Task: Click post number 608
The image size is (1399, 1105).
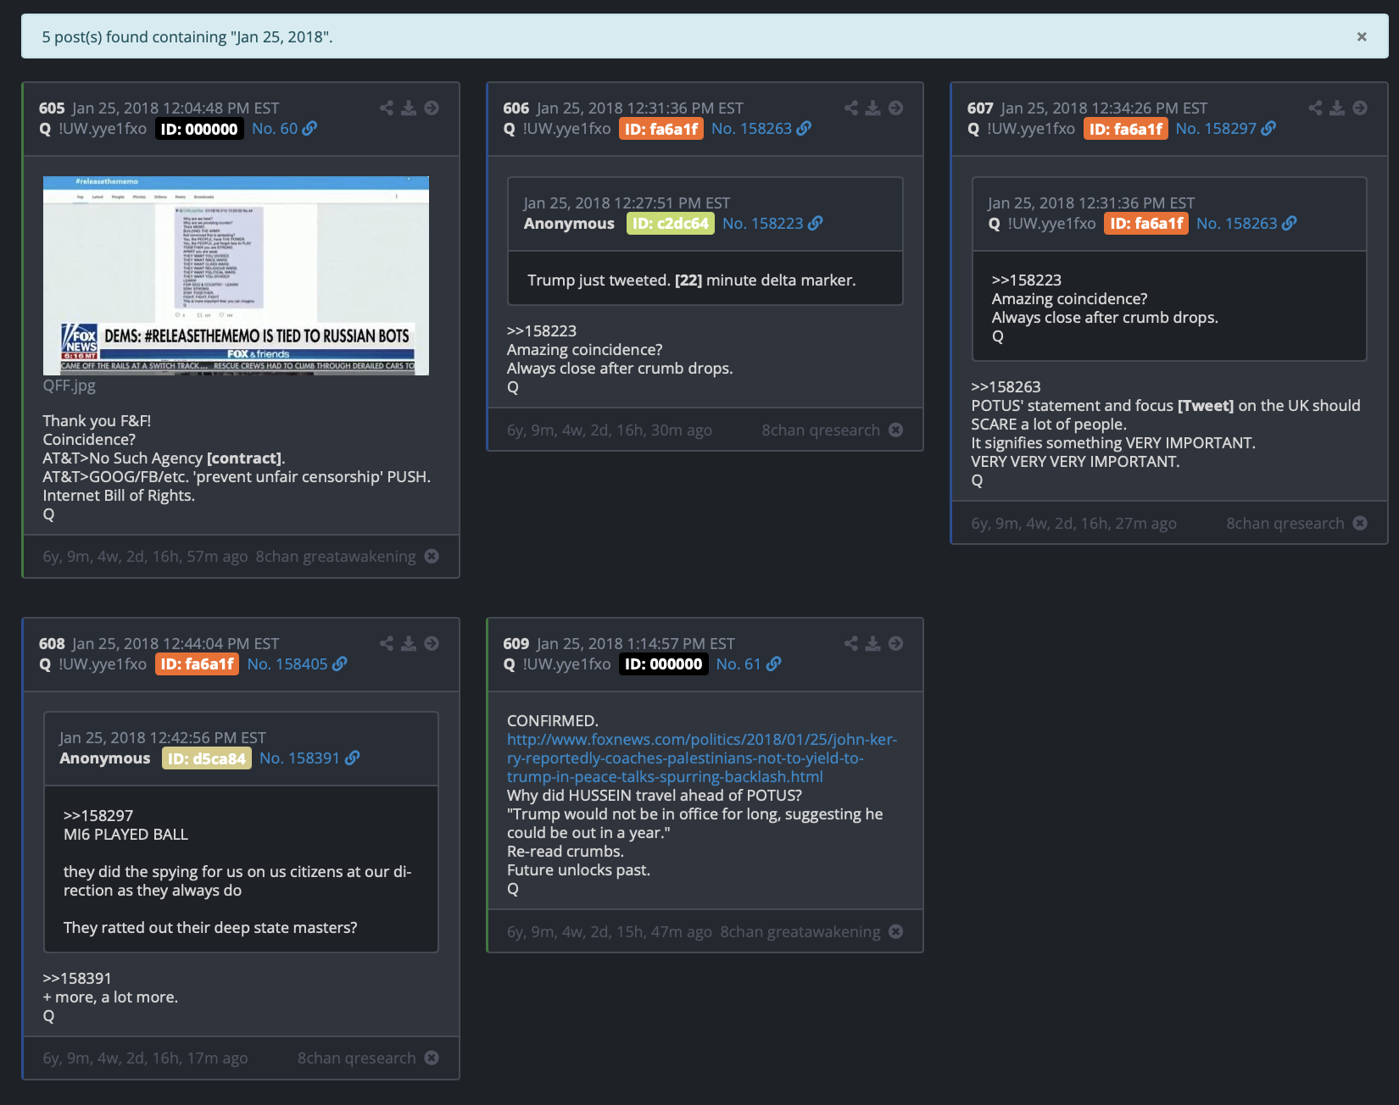Action: pyautogui.click(x=52, y=644)
